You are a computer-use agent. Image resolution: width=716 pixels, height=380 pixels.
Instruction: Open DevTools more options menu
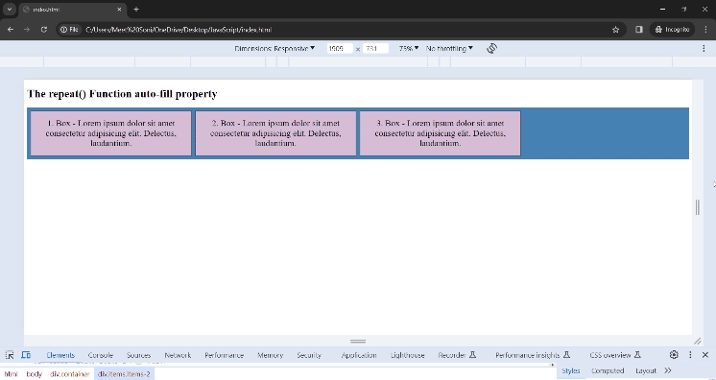(x=690, y=354)
